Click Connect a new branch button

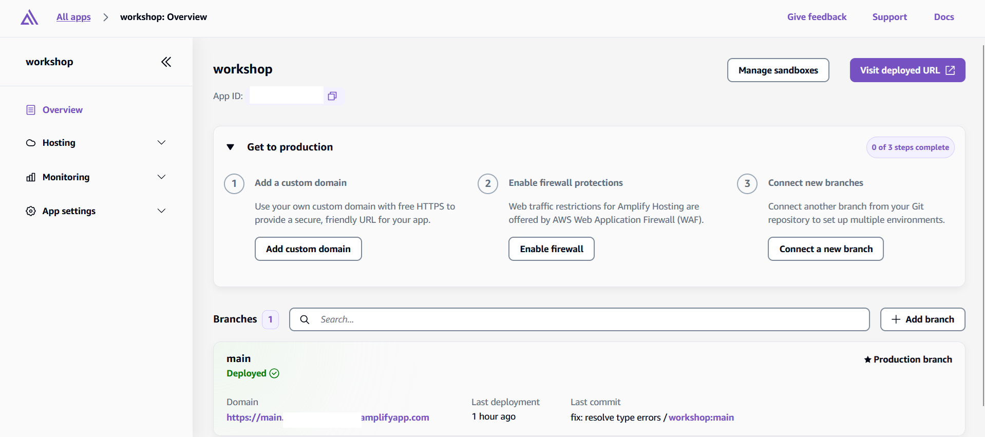(x=826, y=249)
